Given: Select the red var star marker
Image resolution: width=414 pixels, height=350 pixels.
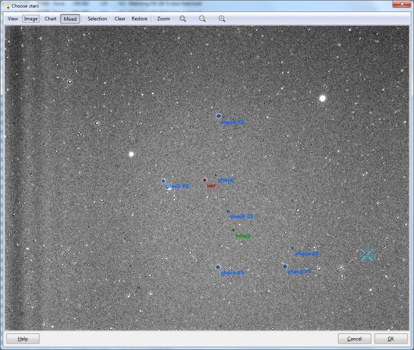Looking at the screenshot, I should coord(204,180).
